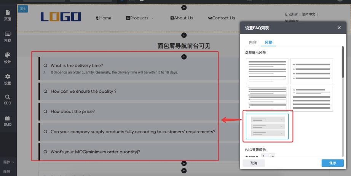Click the plus icon below the header navigation
Image resolution: width=351 pixels, height=176 pixels.
pyautogui.click(x=184, y=35)
